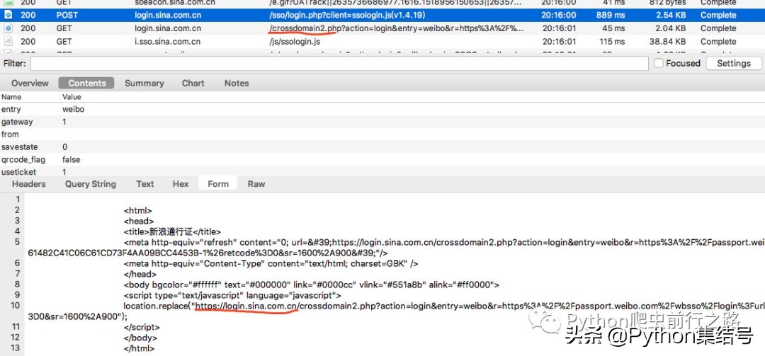Click into the Filter text field
The height and width of the screenshot is (356, 765).
339,64
